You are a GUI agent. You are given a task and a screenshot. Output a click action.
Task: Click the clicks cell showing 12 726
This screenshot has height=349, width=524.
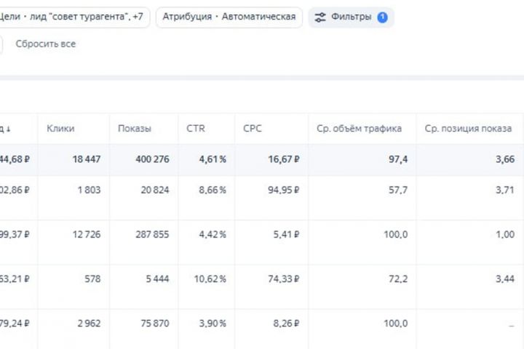coord(84,234)
